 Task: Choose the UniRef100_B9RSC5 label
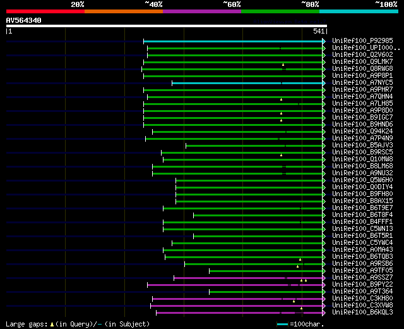coord(362,152)
